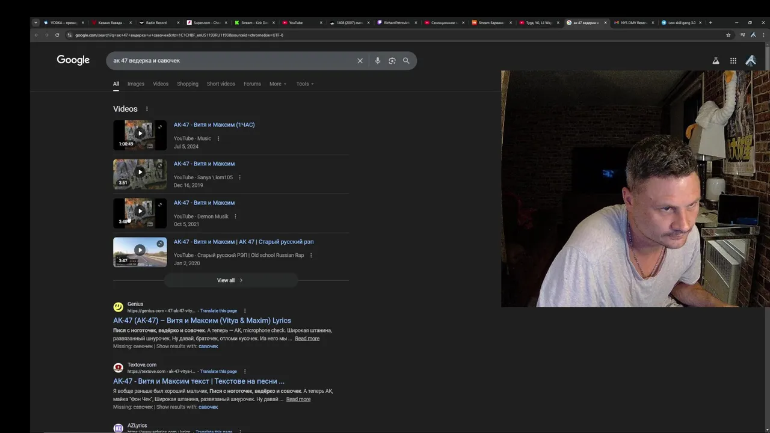Open Google Lens image search icon

pos(392,61)
